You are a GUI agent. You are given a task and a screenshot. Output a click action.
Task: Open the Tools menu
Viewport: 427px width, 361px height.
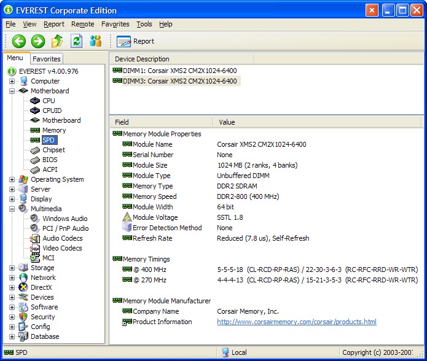pos(144,24)
